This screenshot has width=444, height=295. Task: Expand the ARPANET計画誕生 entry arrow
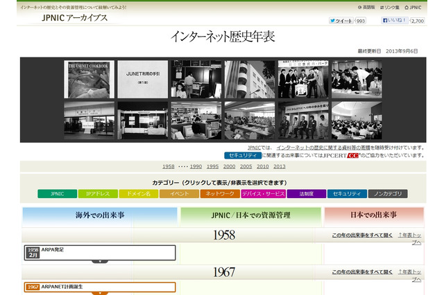pos(100,294)
